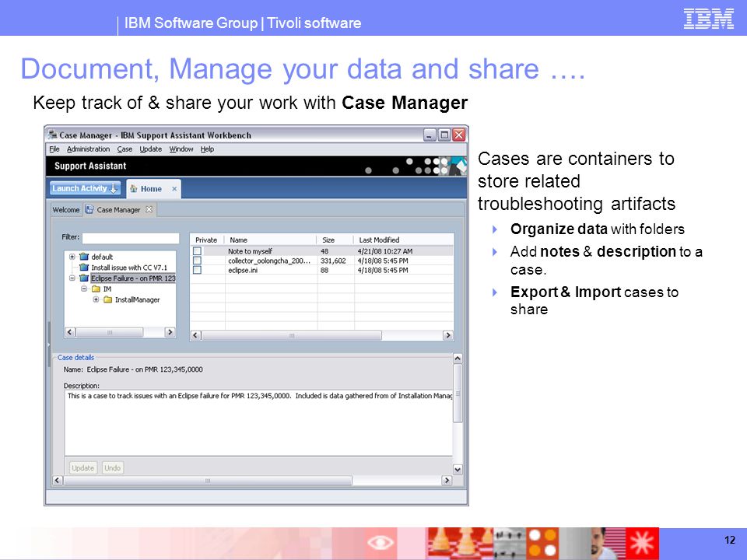Select Install issue with CC V7.1 case

tap(129, 268)
